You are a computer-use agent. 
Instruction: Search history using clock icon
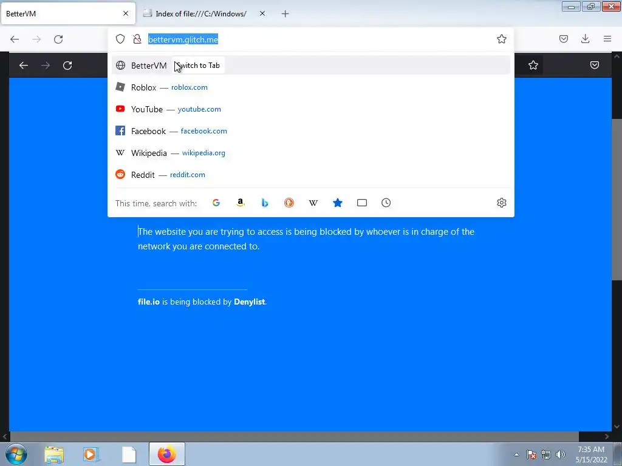point(386,203)
